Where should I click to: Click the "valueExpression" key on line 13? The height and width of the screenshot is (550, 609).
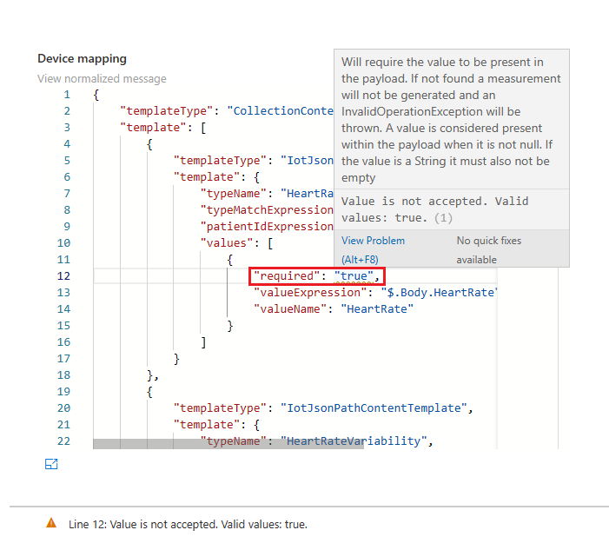coord(309,292)
